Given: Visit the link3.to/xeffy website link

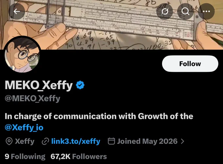Looking at the screenshot, I should pos(76,141).
